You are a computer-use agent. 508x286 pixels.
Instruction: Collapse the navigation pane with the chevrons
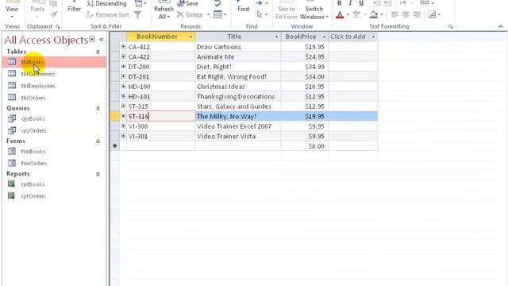tap(102, 39)
